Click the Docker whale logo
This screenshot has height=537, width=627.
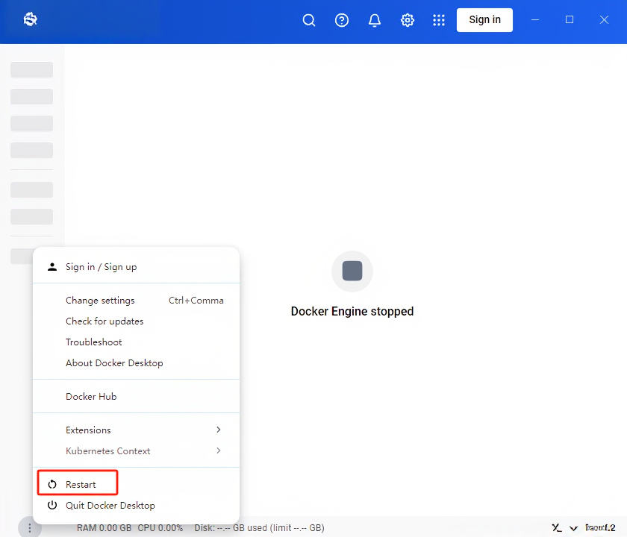30,19
